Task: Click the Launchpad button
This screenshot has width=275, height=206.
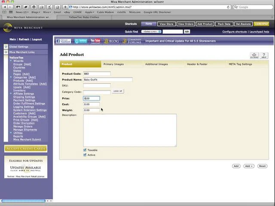Action: click(x=261, y=24)
